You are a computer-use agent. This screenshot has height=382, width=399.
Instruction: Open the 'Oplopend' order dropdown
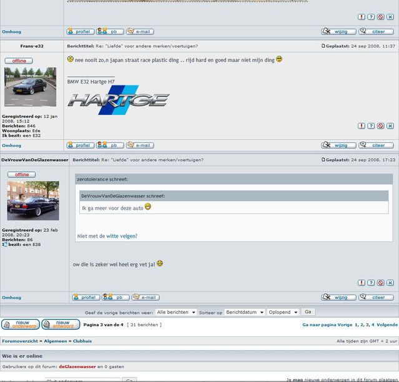[x=283, y=312]
